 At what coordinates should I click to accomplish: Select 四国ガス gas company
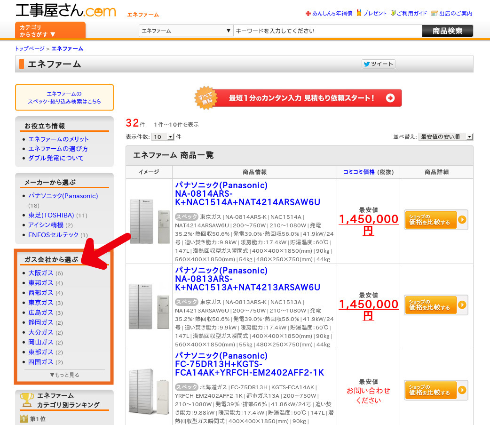point(40,362)
